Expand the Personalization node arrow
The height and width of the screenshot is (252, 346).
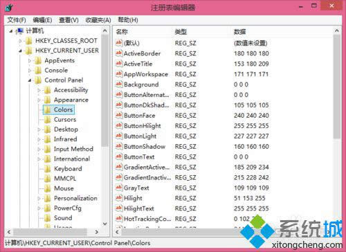click(39, 199)
